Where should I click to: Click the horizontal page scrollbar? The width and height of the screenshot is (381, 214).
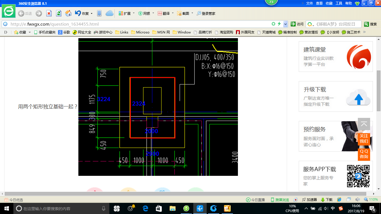pos(185,194)
